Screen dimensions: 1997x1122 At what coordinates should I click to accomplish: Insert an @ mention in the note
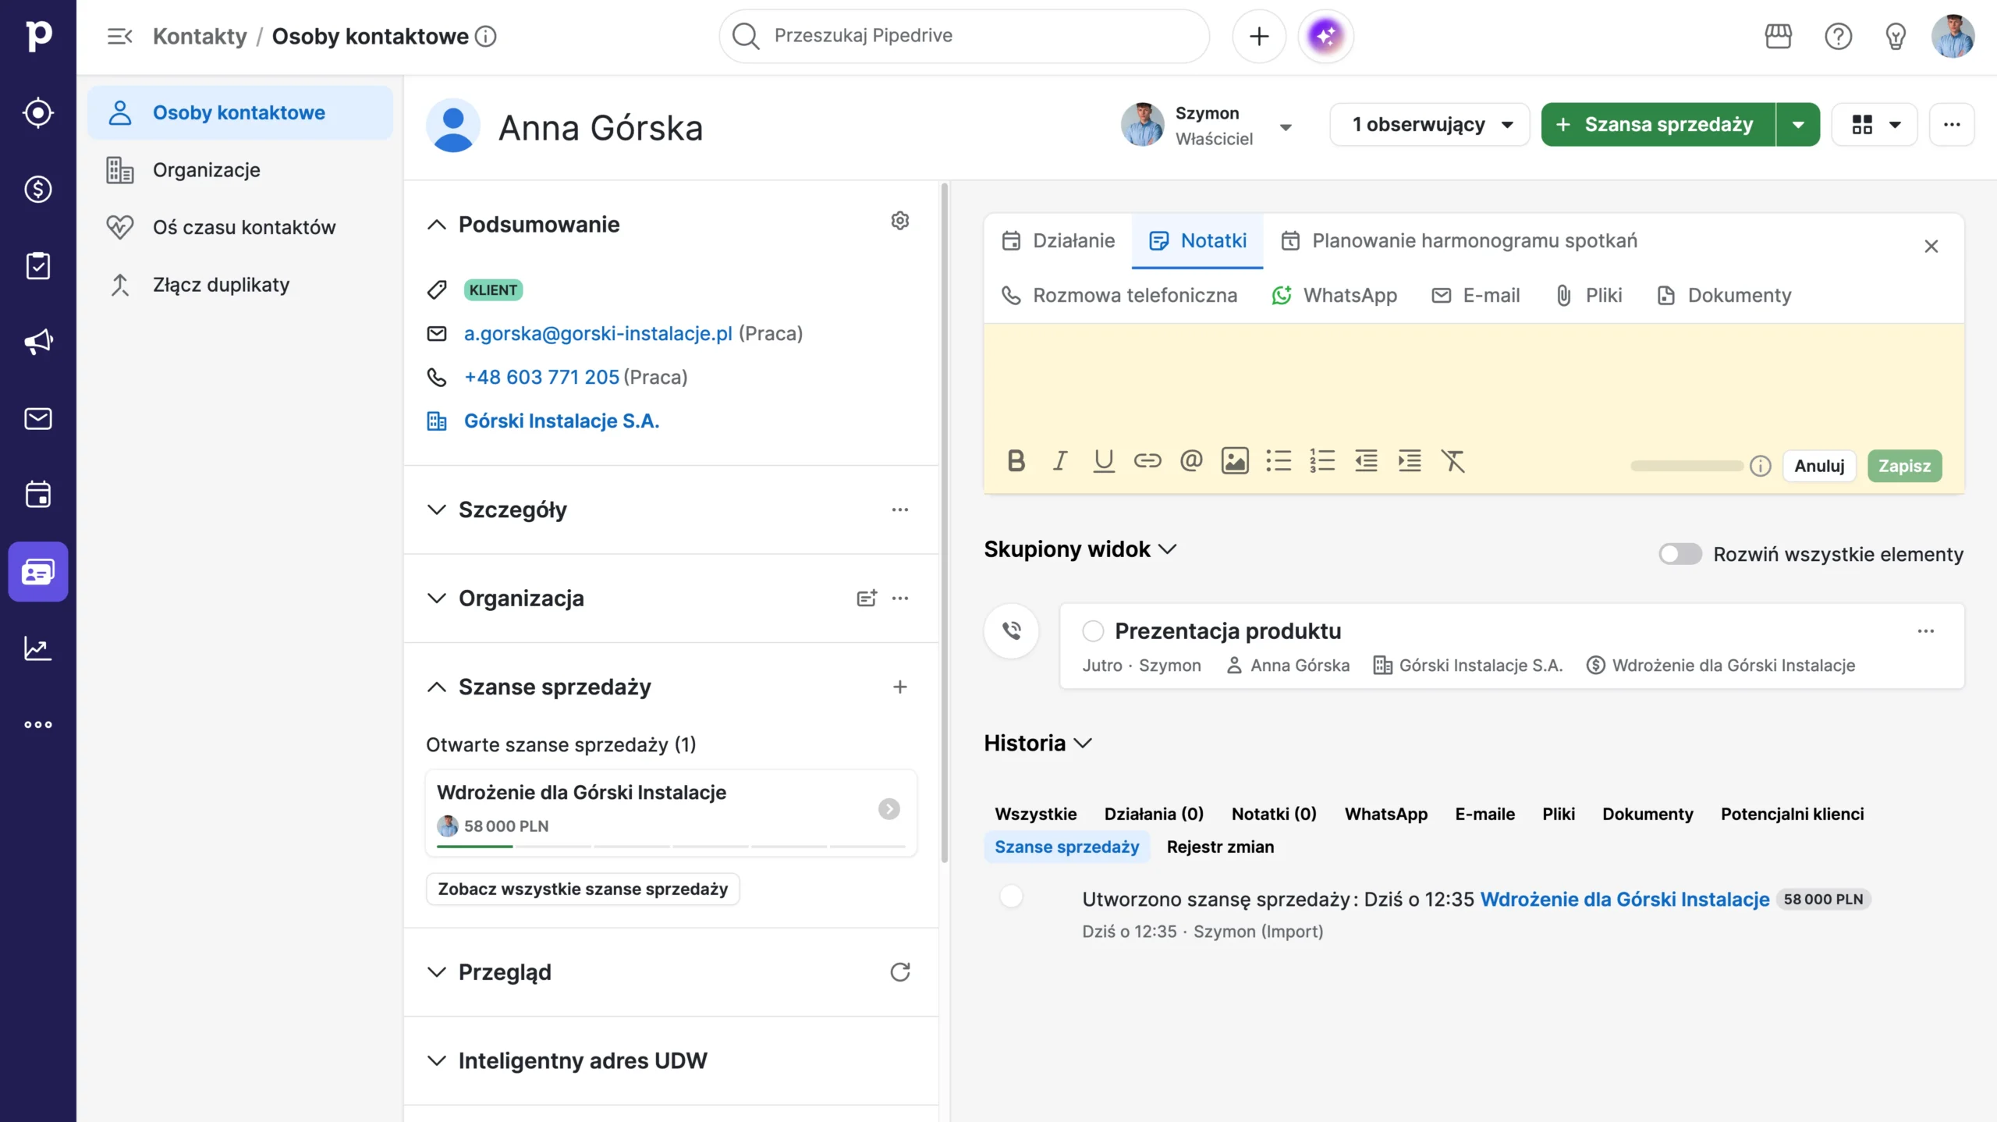pyautogui.click(x=1190, y=461)
